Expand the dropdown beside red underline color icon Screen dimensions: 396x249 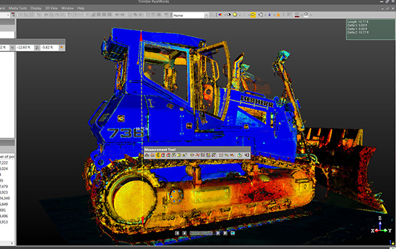(302, 15)
